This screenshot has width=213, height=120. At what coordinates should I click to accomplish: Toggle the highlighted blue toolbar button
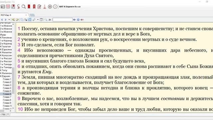click(30, 20)
